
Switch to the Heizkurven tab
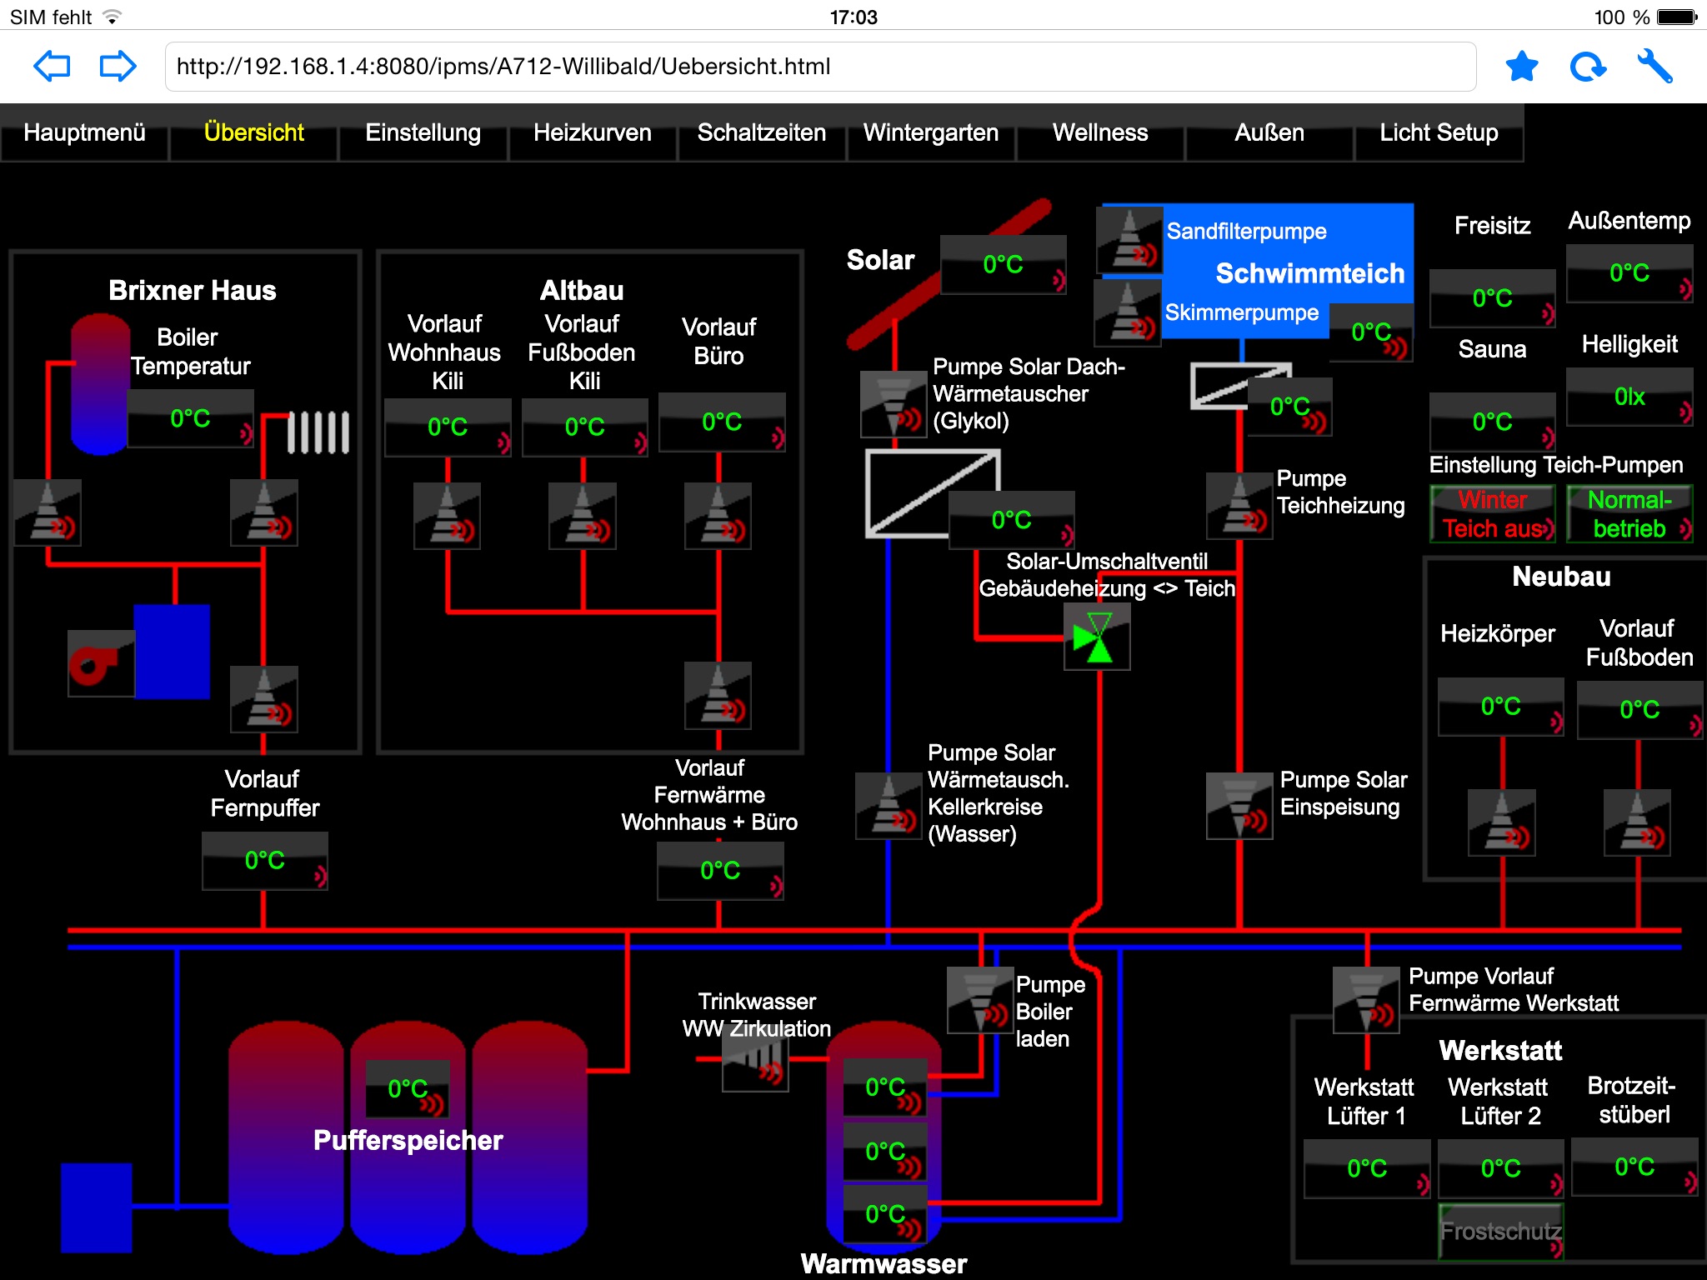click(592, 133)
